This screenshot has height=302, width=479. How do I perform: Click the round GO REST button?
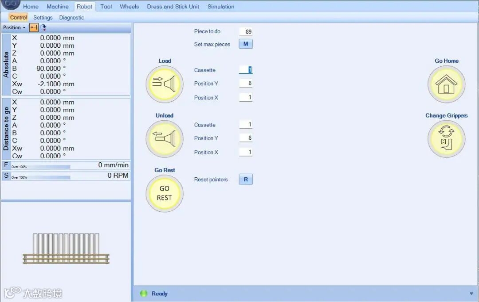point(165,193)
